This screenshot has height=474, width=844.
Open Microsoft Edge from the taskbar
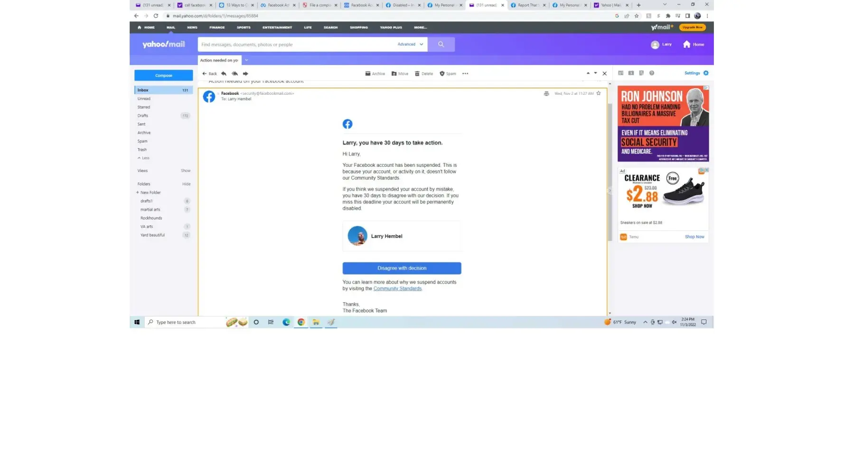pos(286,322)
